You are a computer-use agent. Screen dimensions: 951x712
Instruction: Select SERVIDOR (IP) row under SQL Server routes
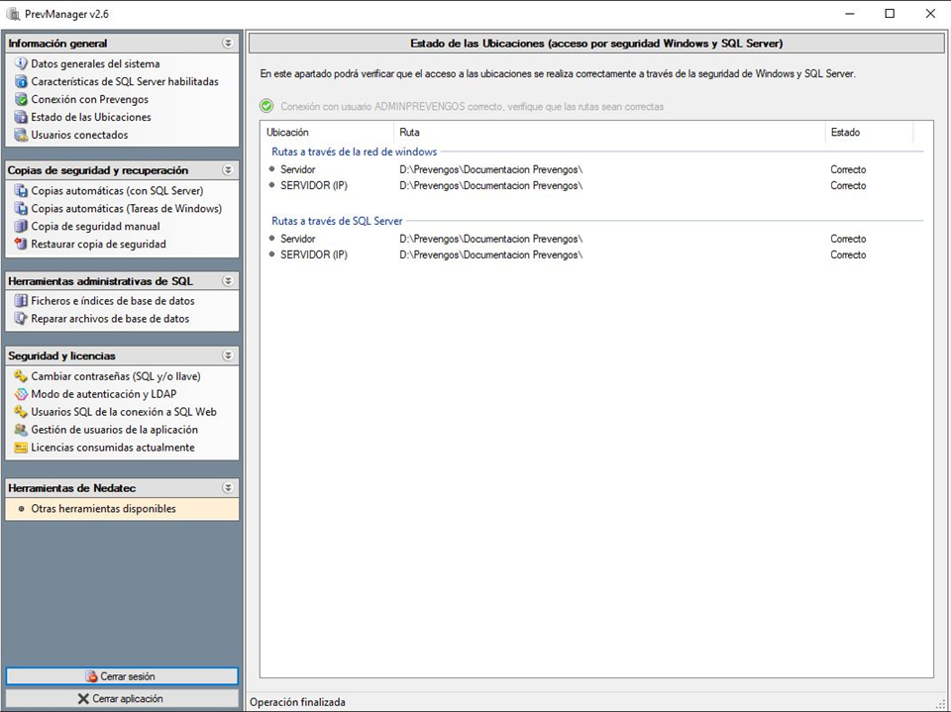(313, 255)
